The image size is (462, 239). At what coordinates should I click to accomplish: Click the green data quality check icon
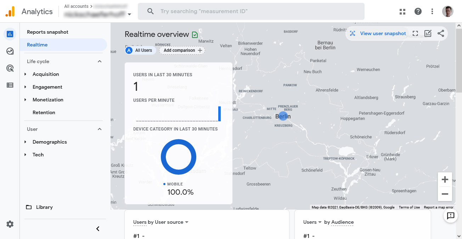195,35
